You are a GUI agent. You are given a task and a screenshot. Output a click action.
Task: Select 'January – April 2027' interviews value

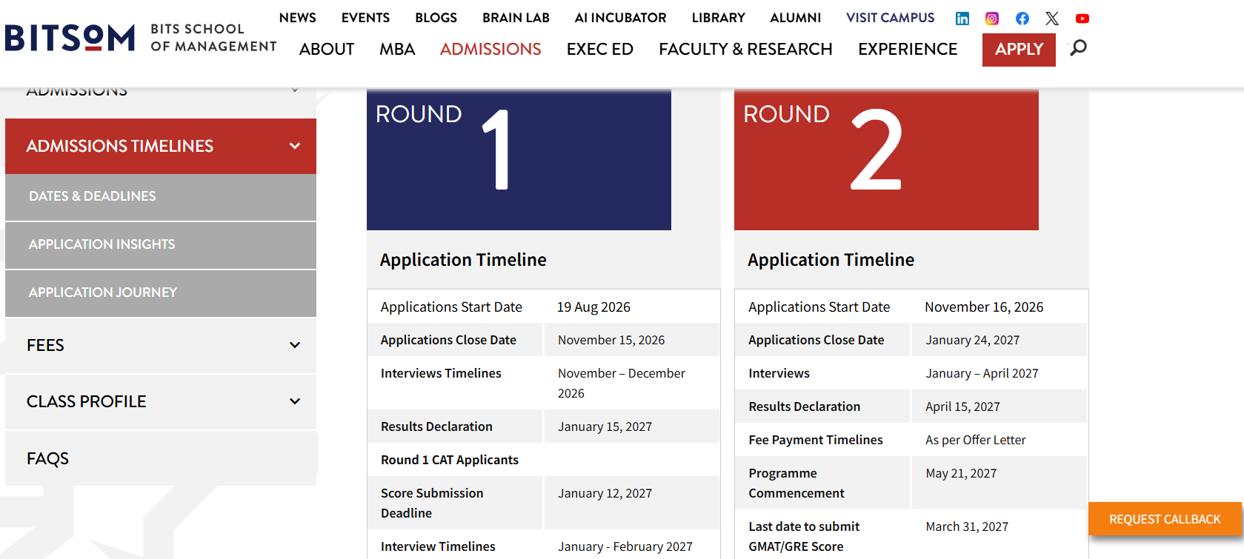coord(982,373)
